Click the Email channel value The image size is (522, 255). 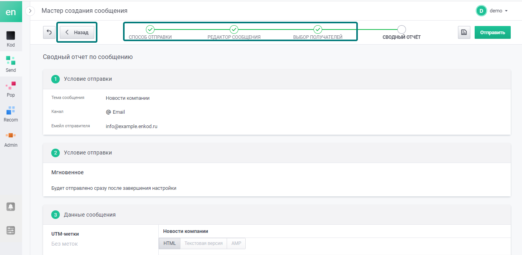[x=115, y=112]
